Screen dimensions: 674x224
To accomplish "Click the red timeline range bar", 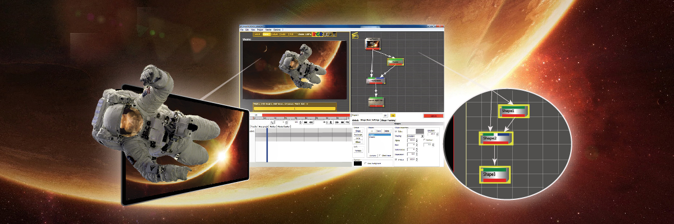I will tap(306, 115).
